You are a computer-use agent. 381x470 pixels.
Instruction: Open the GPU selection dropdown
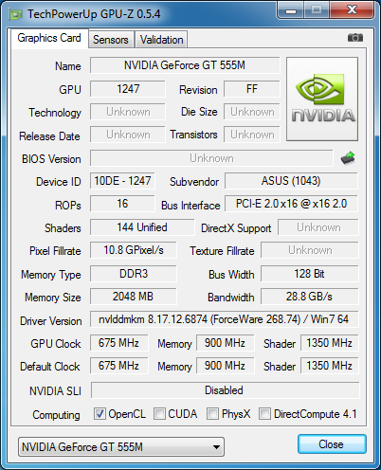point(121,447)
